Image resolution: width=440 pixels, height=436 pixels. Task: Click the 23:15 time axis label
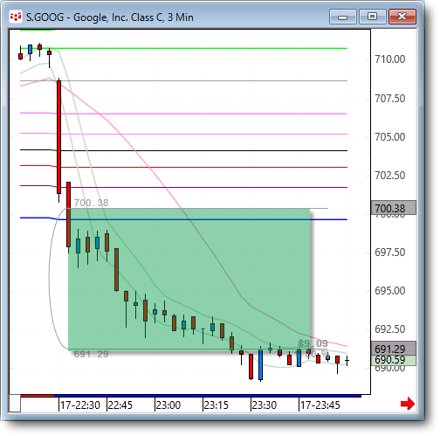click(217, 405)
